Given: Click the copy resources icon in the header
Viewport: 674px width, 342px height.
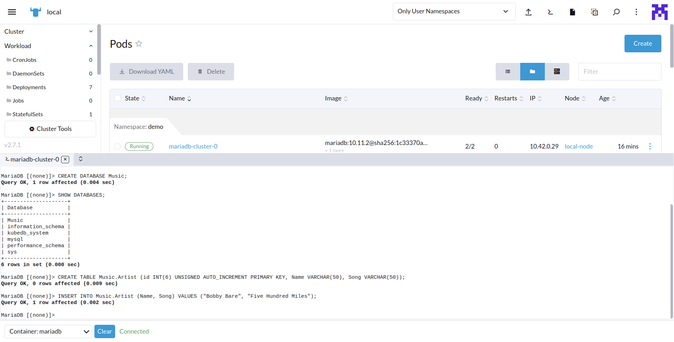Looking at the screenshot, I should click(594, 12).
